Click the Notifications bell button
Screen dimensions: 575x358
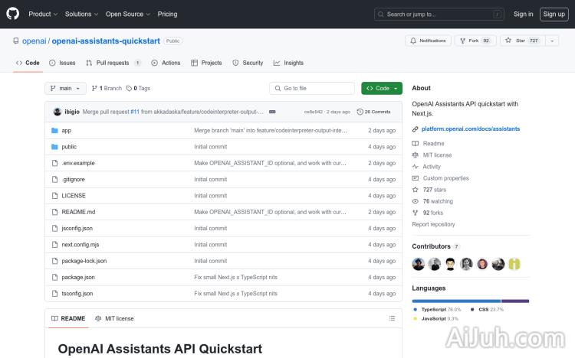click(428, 41)
